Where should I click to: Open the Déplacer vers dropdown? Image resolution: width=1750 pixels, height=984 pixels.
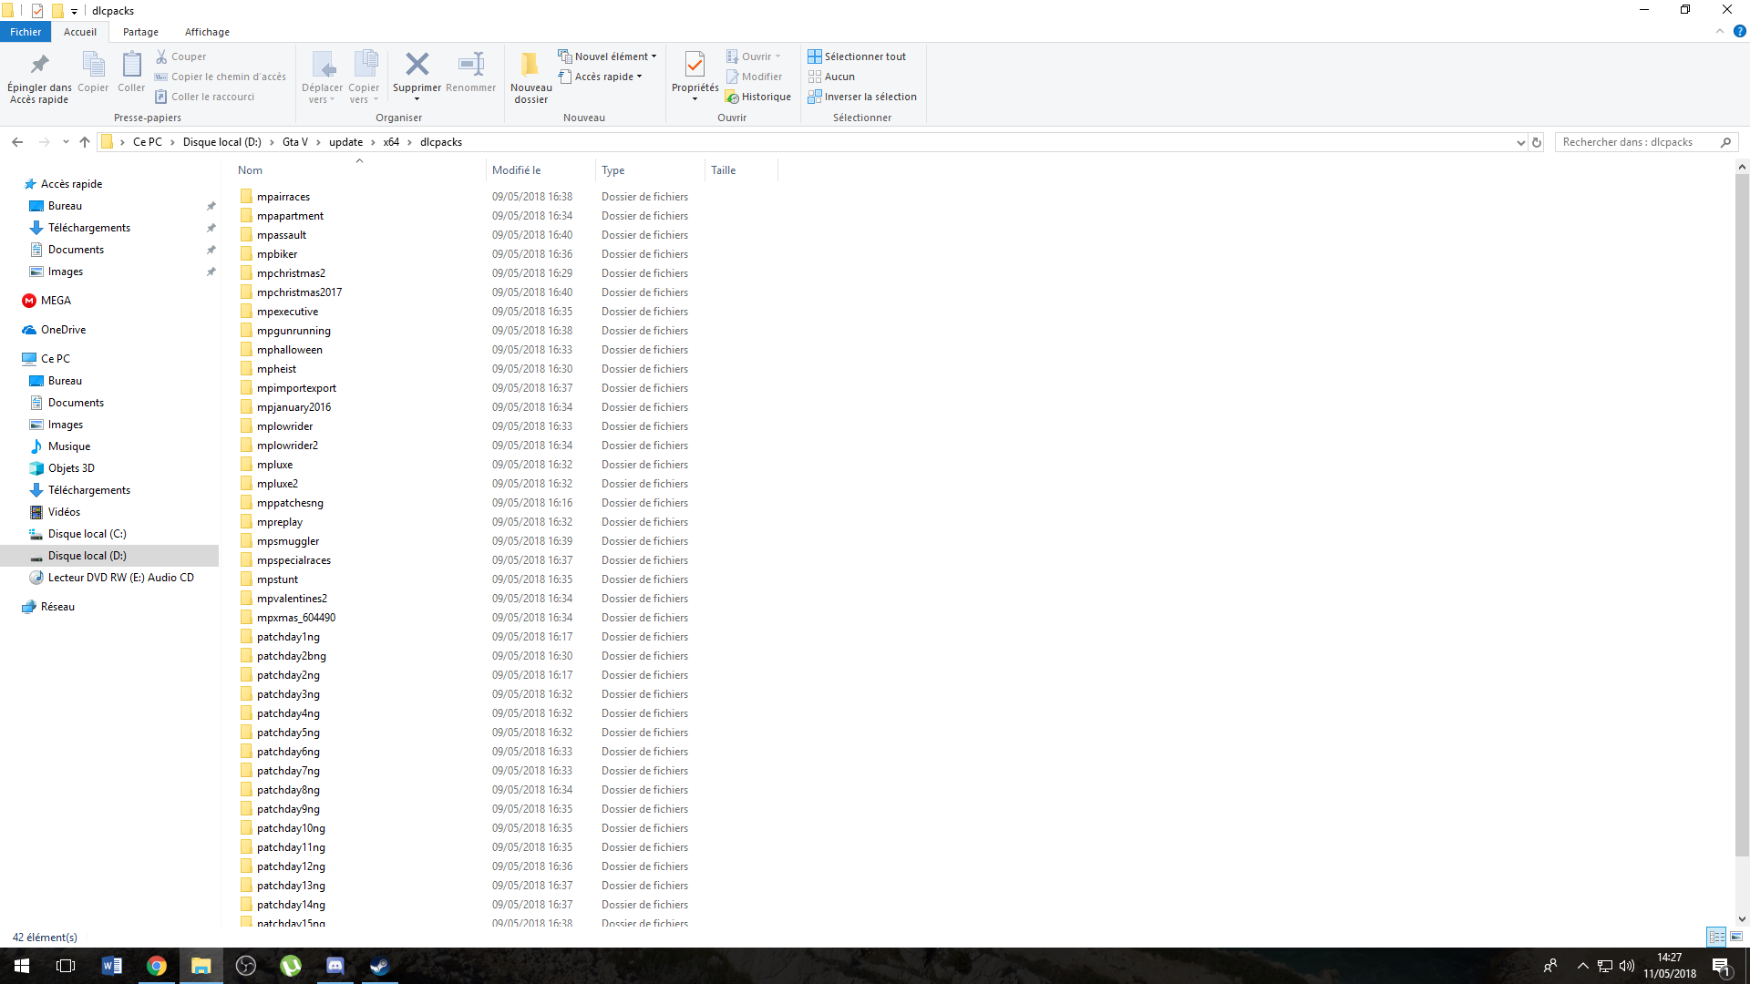click(x=322, y=77)
